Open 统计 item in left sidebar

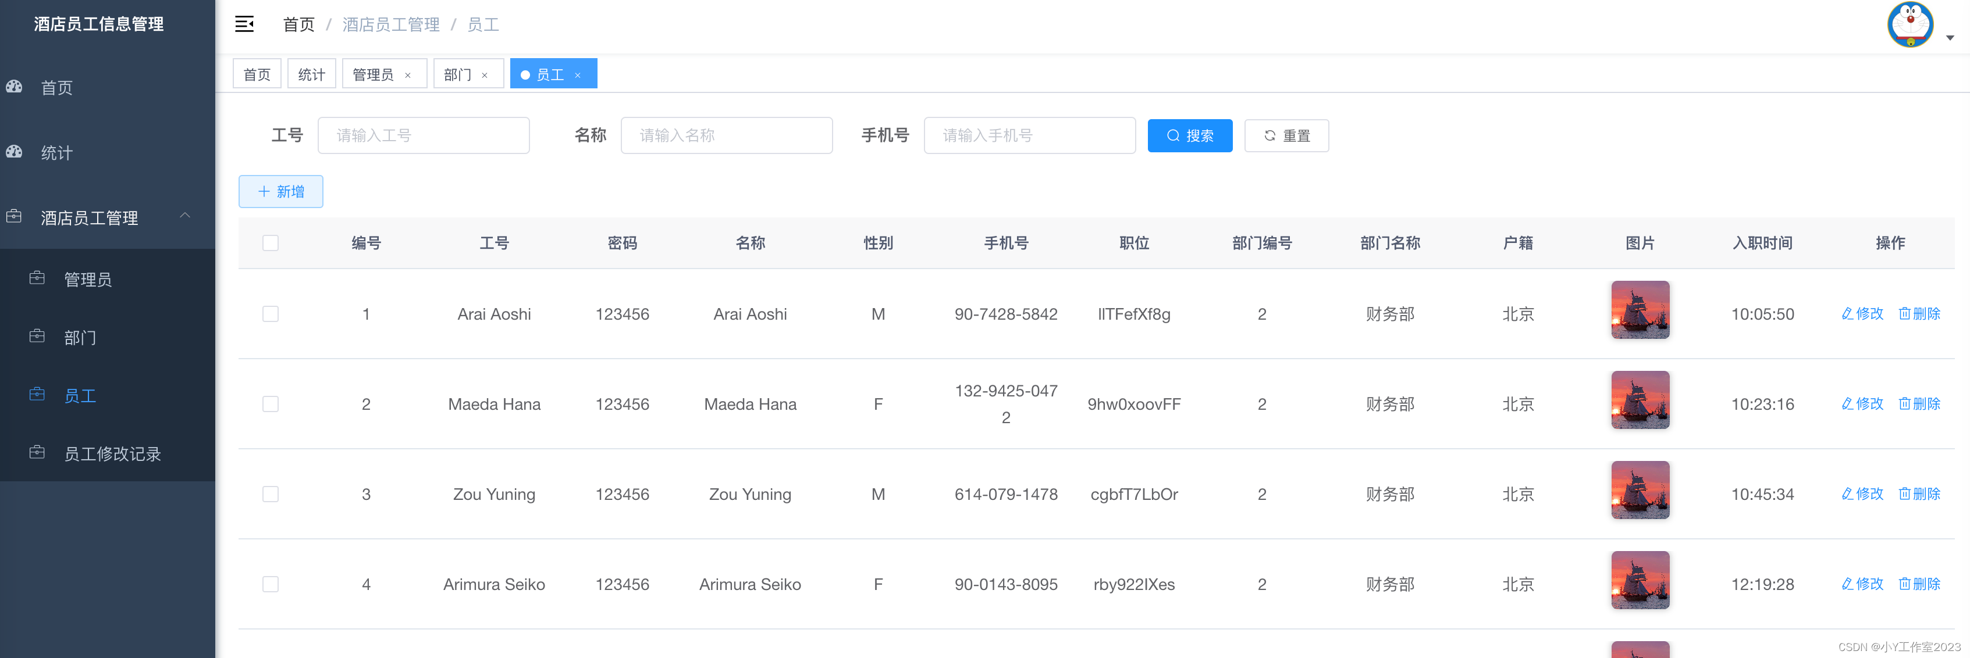[x=56, y=152]
